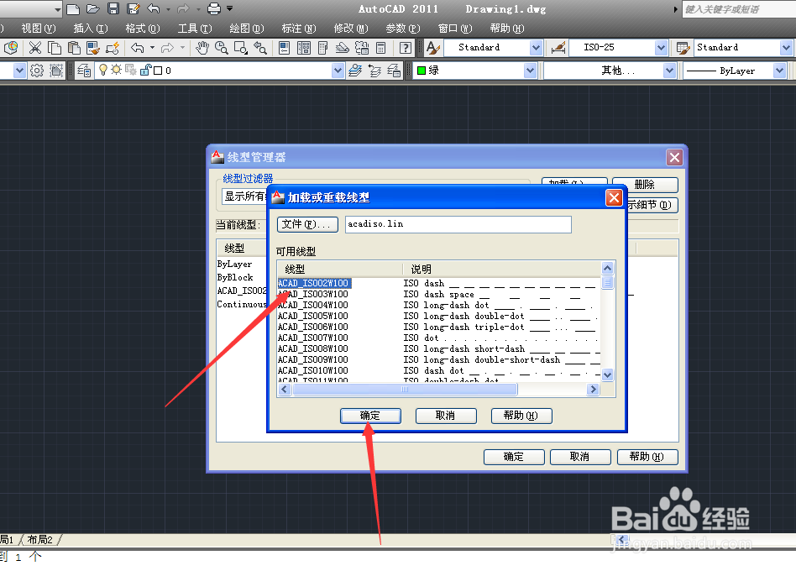Viewport: 796px width, 571px height.
Task: Toggle layer 0 freeze sun icon
Action: (x=116, y=70)
